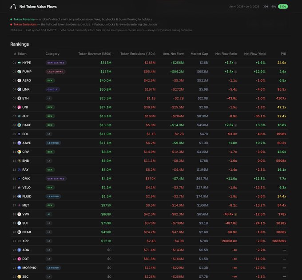Click the VELO token icon
The image size is (302, 280).
19,188
